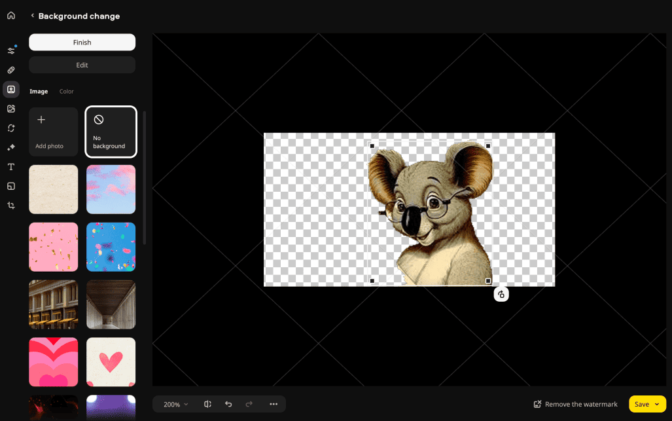Open the Text tool
The width and height of the screenshot is (672, 421).
[11, 167]
